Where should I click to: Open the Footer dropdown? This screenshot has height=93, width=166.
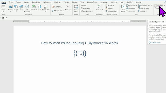click(109, 8)
